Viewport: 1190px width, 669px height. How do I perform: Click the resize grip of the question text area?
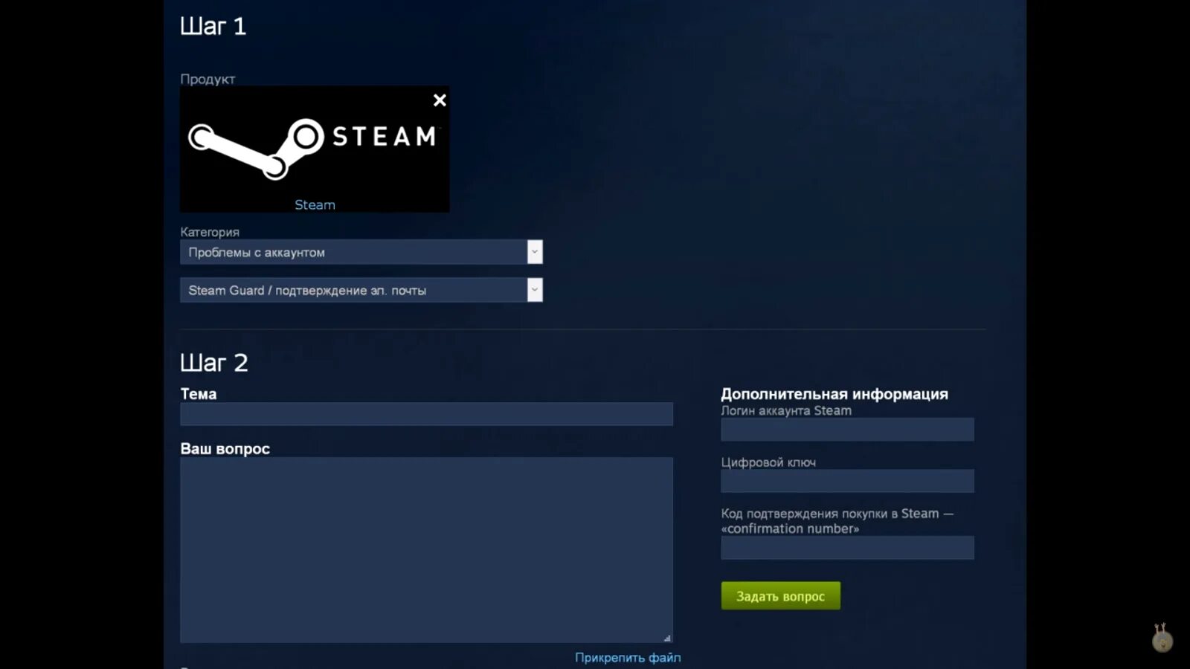click(x=667, y=638)
